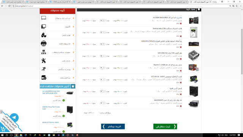Switch to the fifth browser tab
243x137 pixels.
[106, 2]
